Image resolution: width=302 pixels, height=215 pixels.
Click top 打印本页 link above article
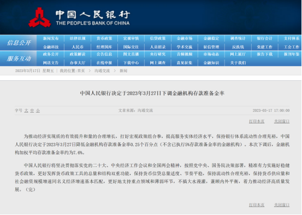[x=257, y=121]
